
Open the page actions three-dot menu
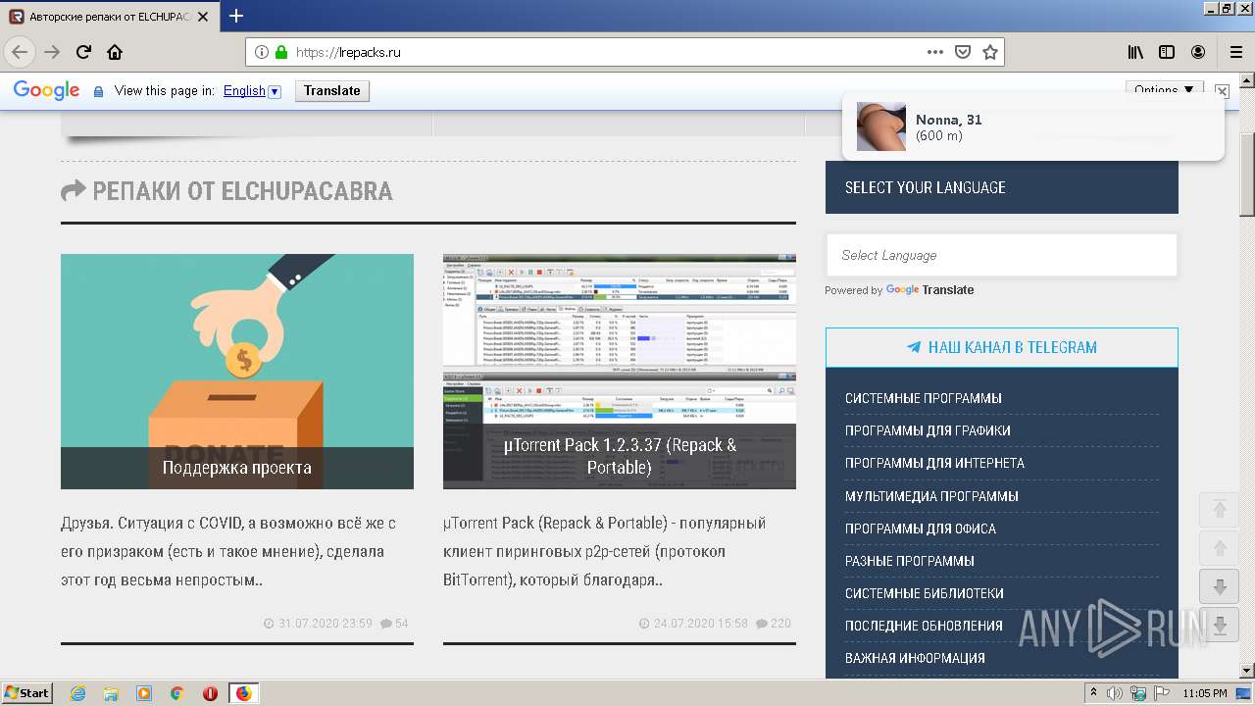934,52
